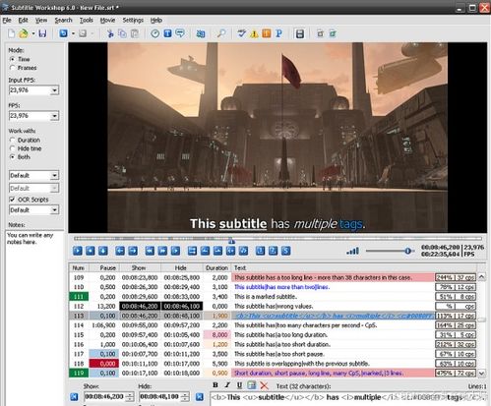The height and width of the screenshot is (406, 491).
Task: Click the volume slider handle
Action: tap(407, 251)
